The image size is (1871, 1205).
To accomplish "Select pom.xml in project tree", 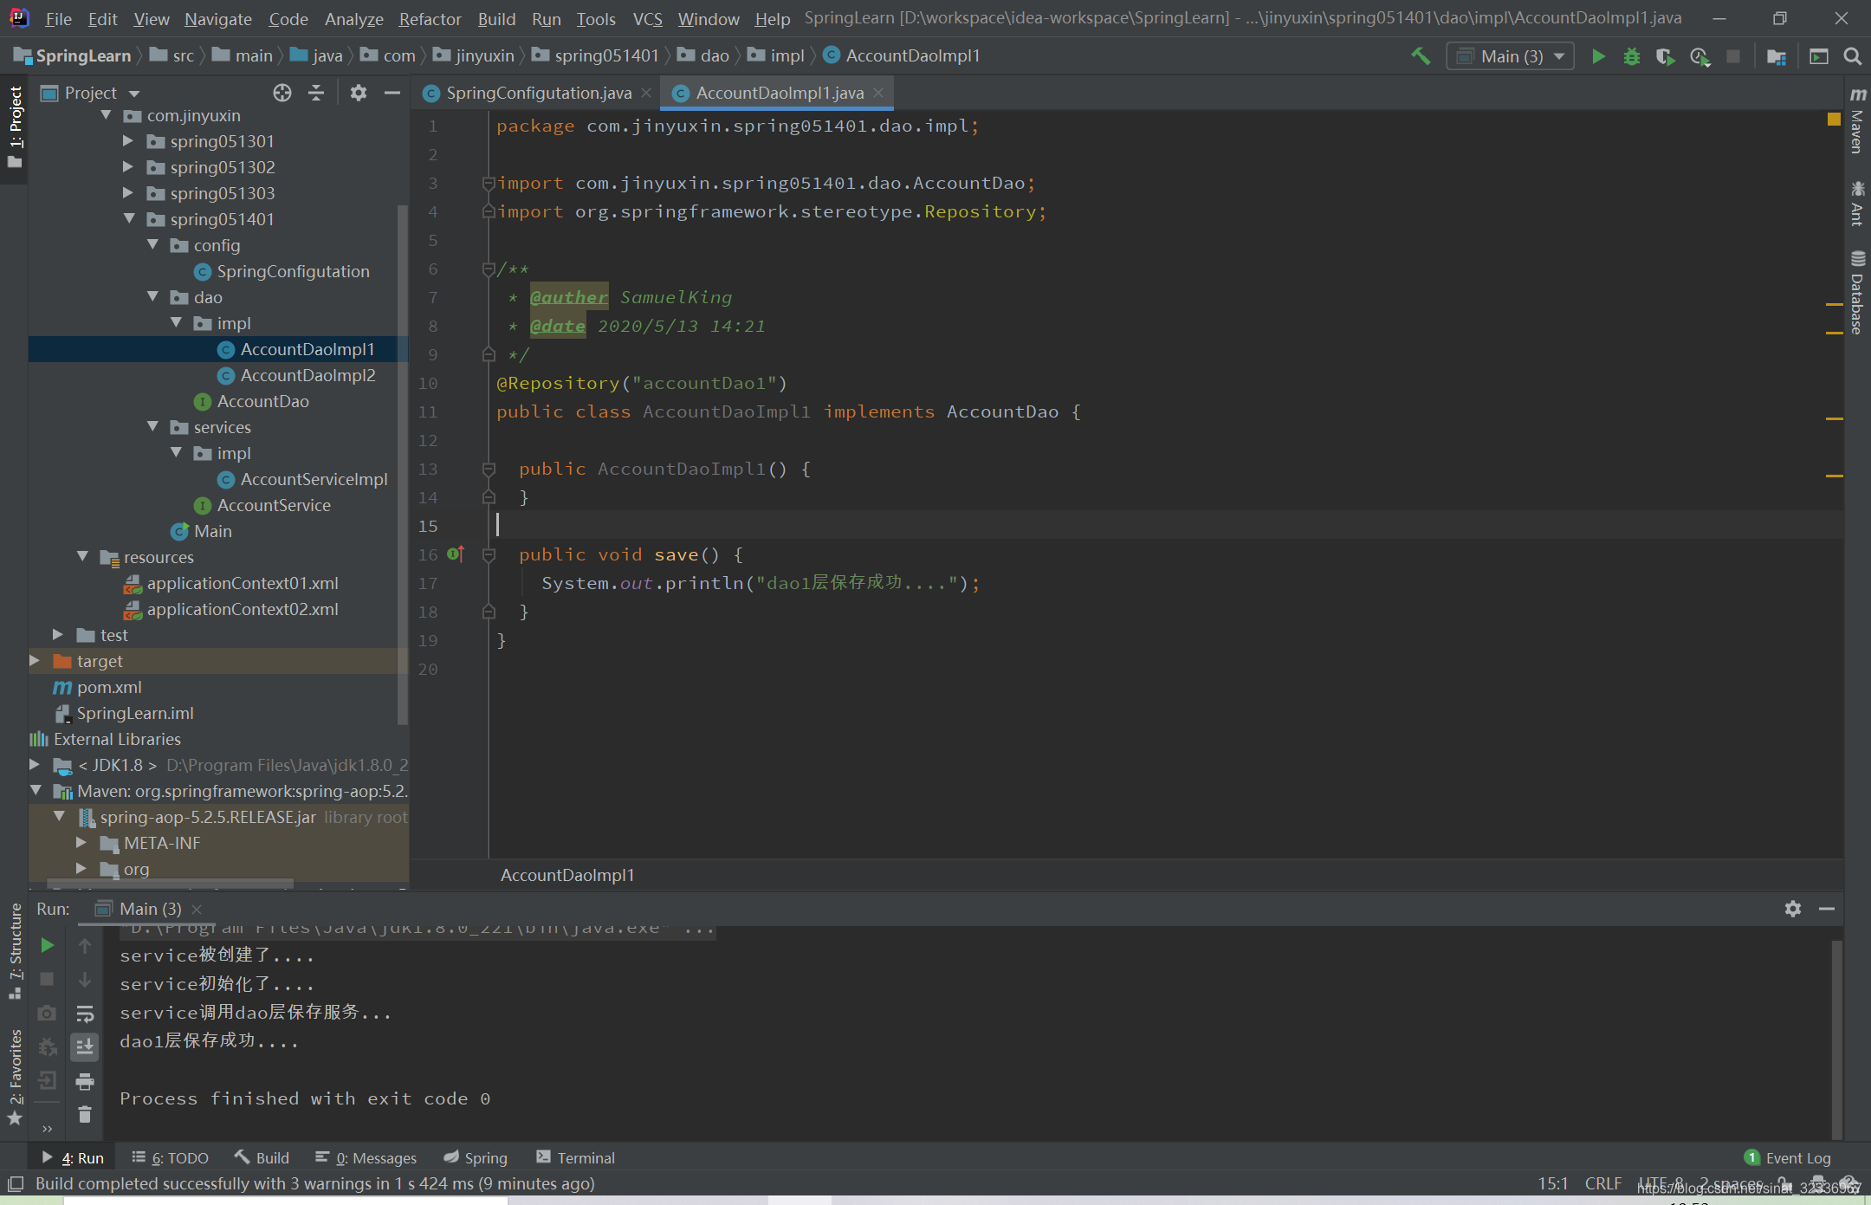I will pyautogui.click(x=109, y=687).
